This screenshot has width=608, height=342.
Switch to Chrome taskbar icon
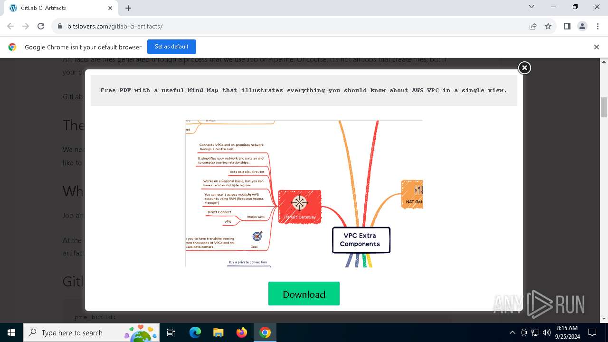(265, 332)
